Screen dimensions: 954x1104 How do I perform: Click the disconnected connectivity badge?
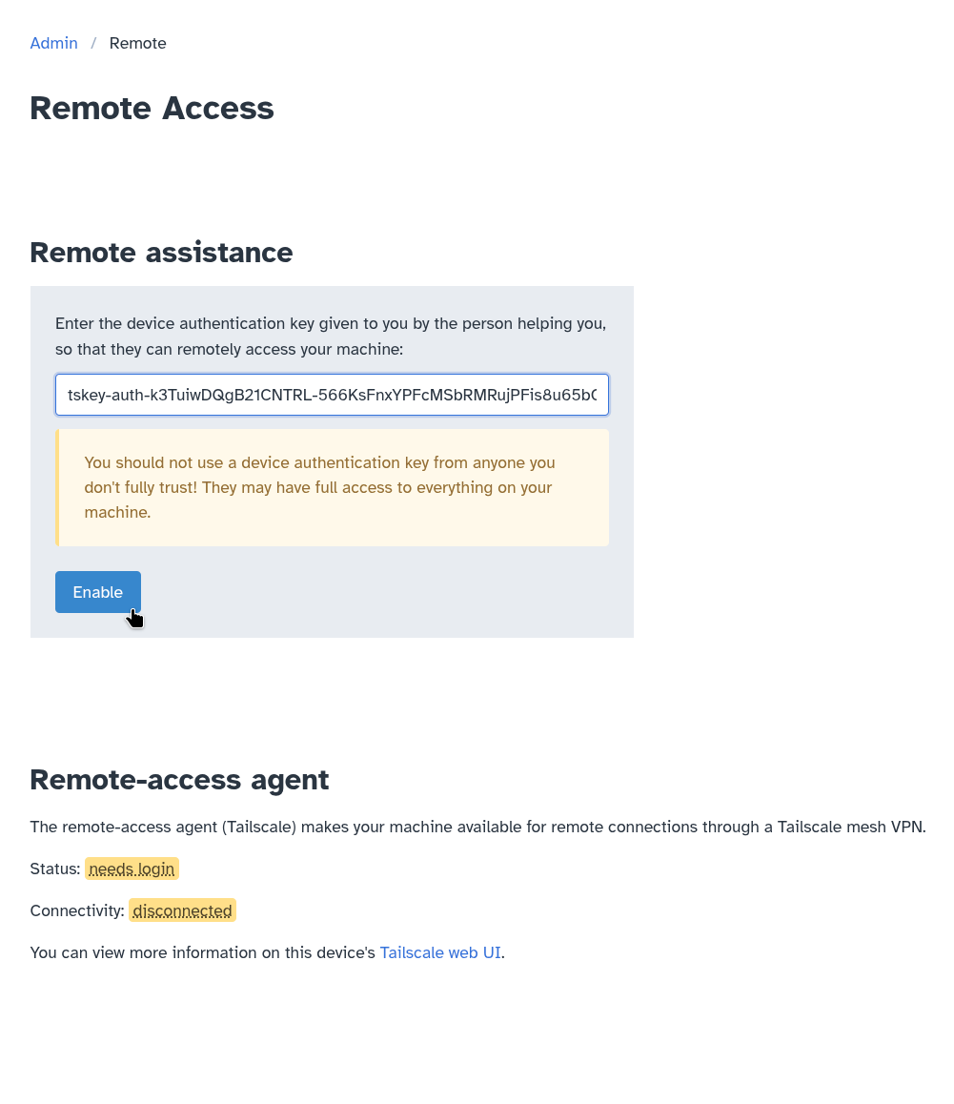click(181, 910)
